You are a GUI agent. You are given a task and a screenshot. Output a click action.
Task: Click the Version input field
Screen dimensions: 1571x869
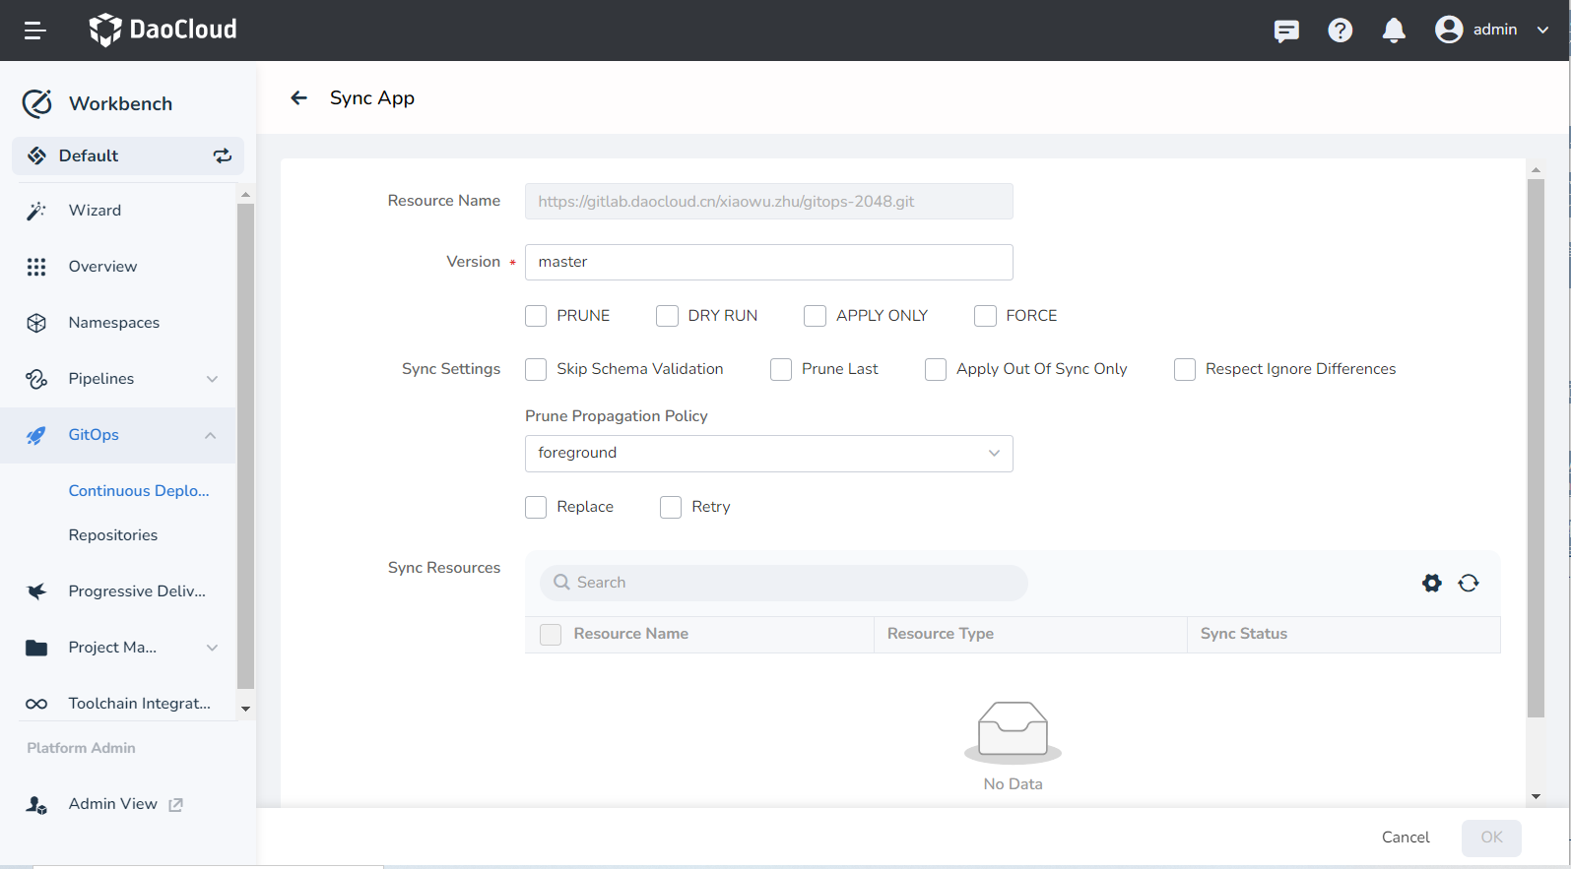pos(768,262)
